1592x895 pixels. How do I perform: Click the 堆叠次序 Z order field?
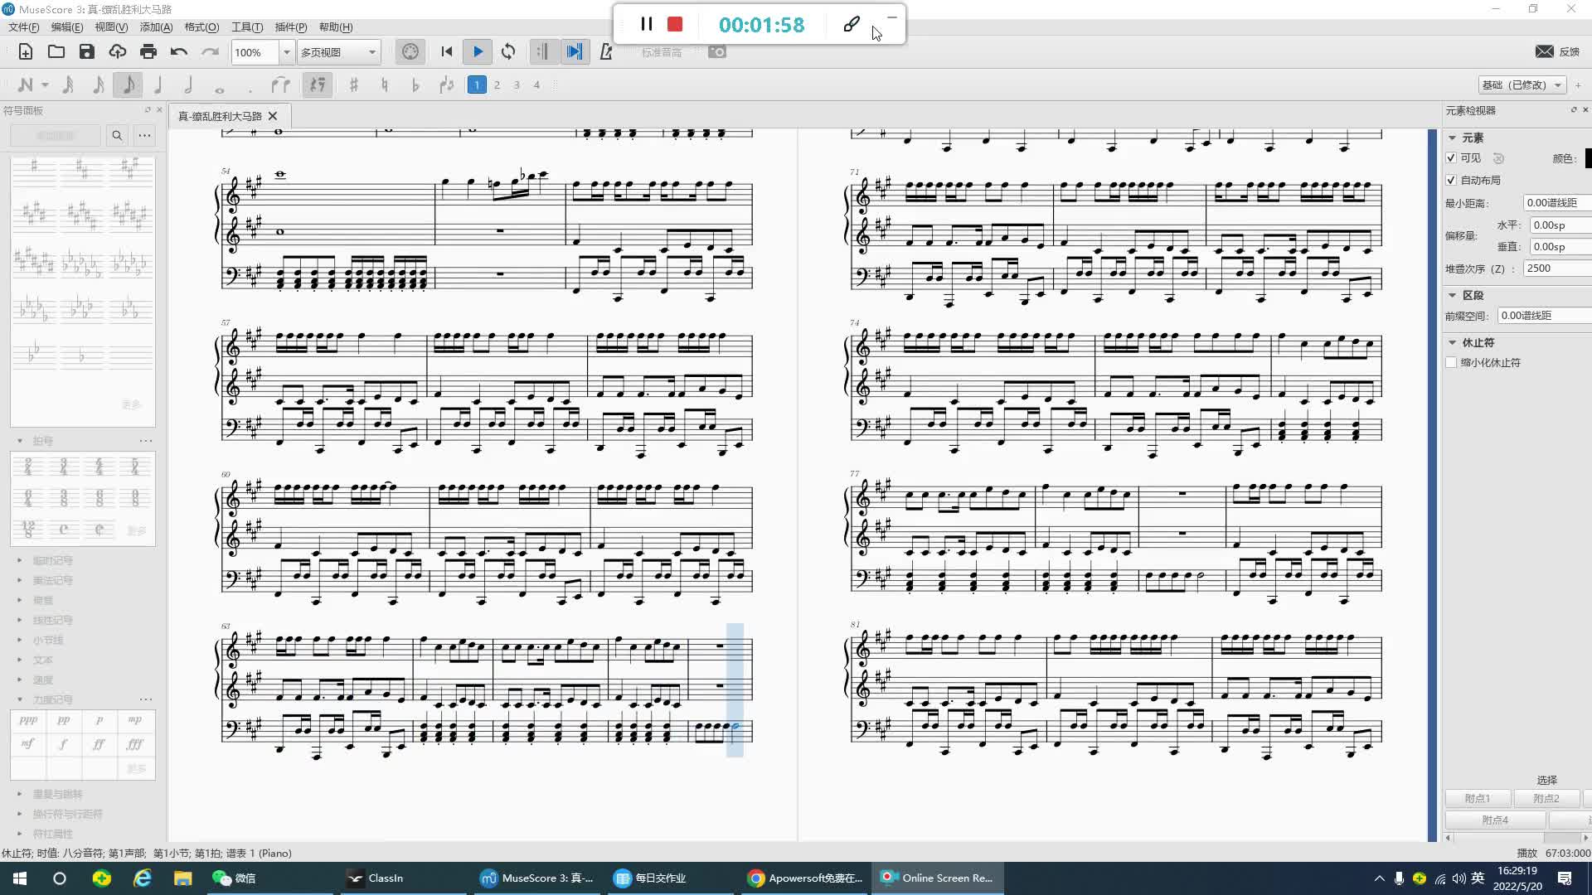[x=1557, y=268]
